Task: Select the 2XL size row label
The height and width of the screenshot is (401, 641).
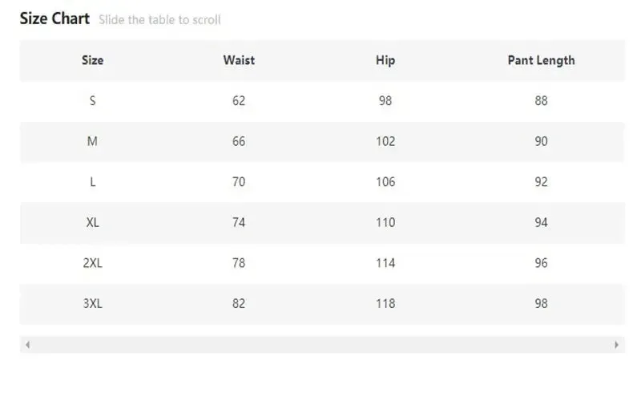Action: (92, 263)
